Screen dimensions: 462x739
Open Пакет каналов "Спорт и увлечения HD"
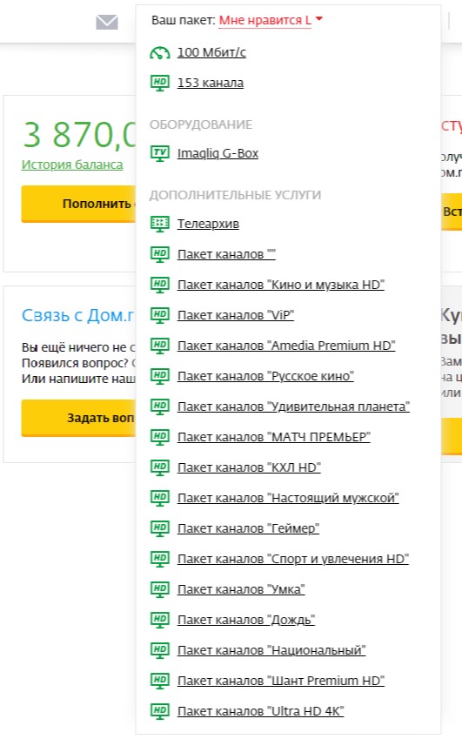click(293, 559)
